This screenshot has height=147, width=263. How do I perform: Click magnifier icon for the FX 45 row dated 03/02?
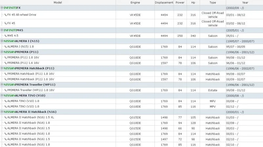click(5, 23)
